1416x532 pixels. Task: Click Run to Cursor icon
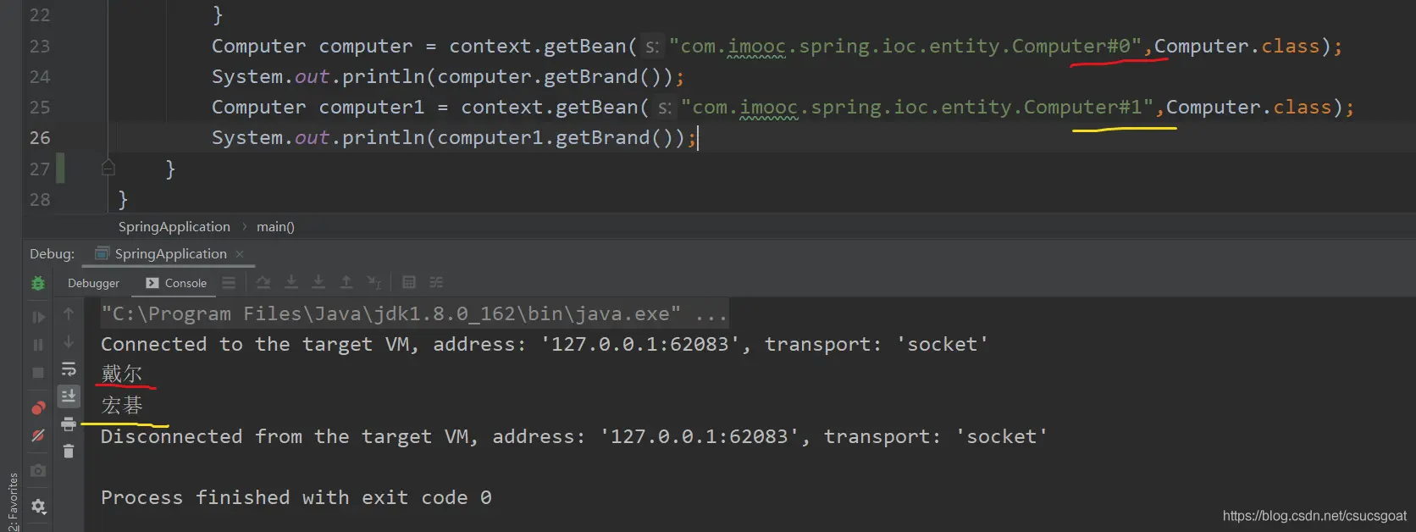point(374,282)
